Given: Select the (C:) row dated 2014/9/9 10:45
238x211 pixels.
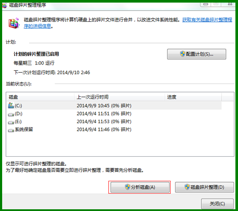Looking at the screenshot, I should click(x=114, y=105).
